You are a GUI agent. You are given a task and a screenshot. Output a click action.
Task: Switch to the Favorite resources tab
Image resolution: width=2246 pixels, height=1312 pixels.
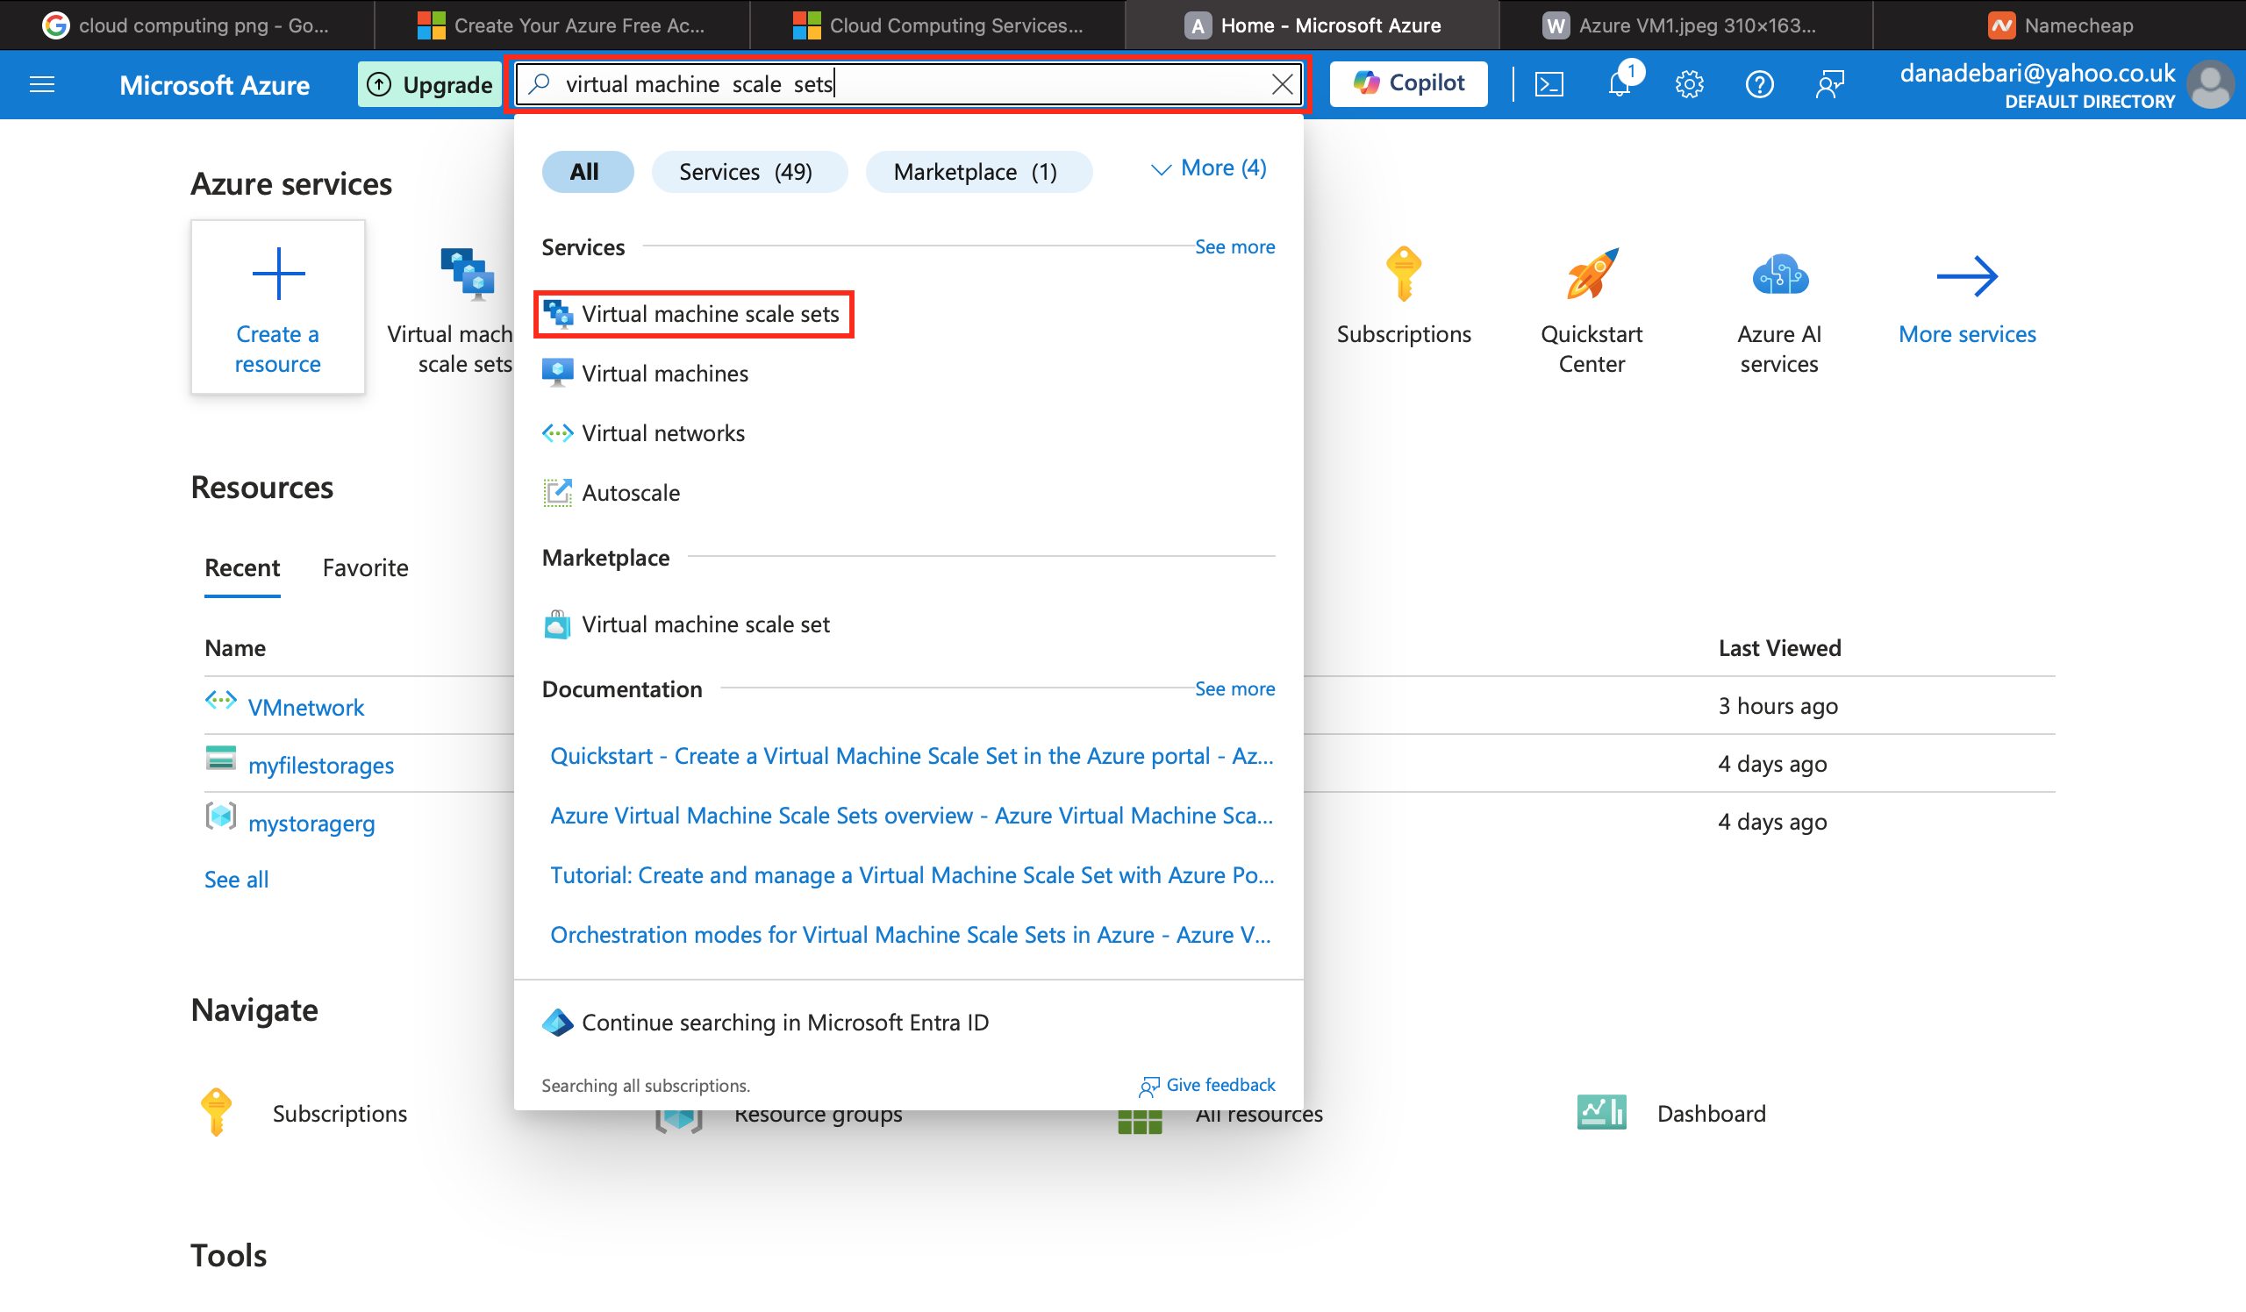pyautogui.click(x=366, y=567)
